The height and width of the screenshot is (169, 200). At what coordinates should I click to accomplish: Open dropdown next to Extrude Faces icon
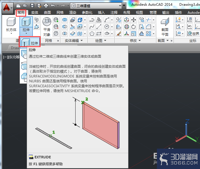[85, 27]
